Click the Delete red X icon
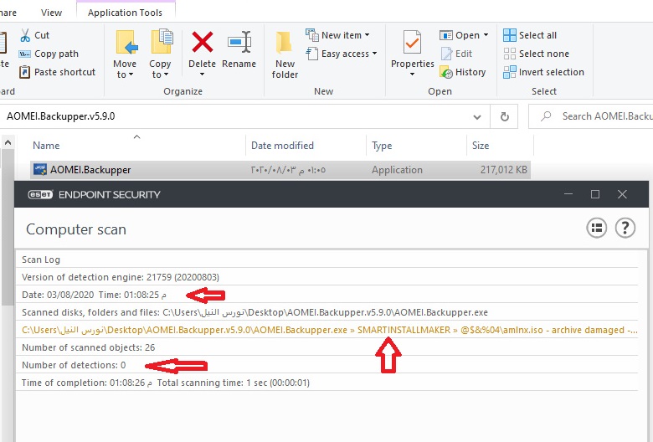Image resolution: width=653 pixels, height=442 pixels. pyautogui.click(x=202, y=44)
